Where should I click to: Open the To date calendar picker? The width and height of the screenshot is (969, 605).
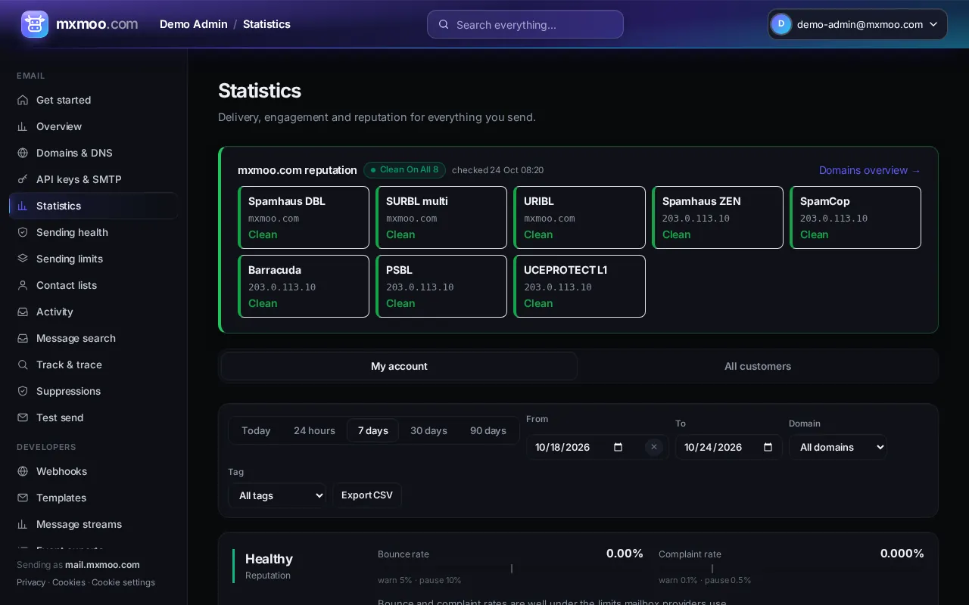coord(768,447)
